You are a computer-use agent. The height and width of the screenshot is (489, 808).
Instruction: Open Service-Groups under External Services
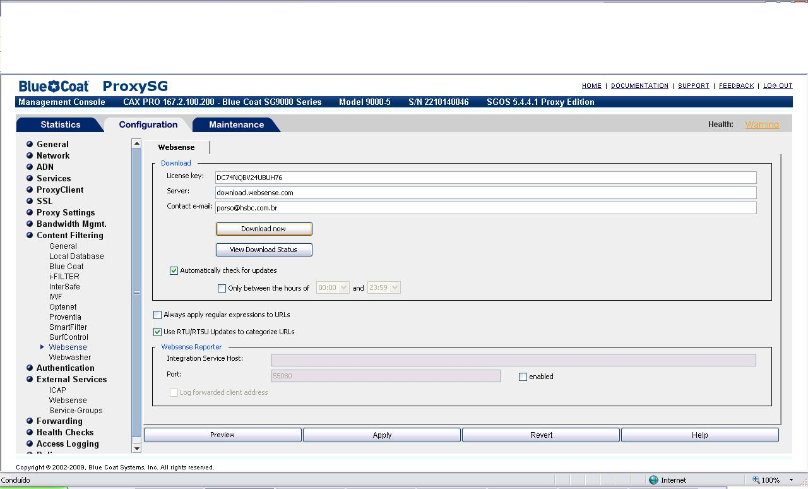(x=76, y=411)
